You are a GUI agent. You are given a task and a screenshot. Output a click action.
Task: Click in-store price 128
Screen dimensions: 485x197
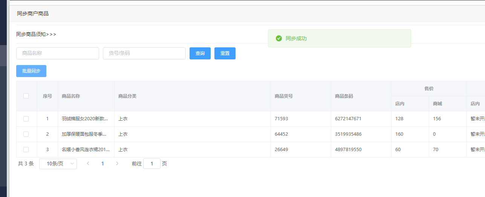(x=399, y=119)
